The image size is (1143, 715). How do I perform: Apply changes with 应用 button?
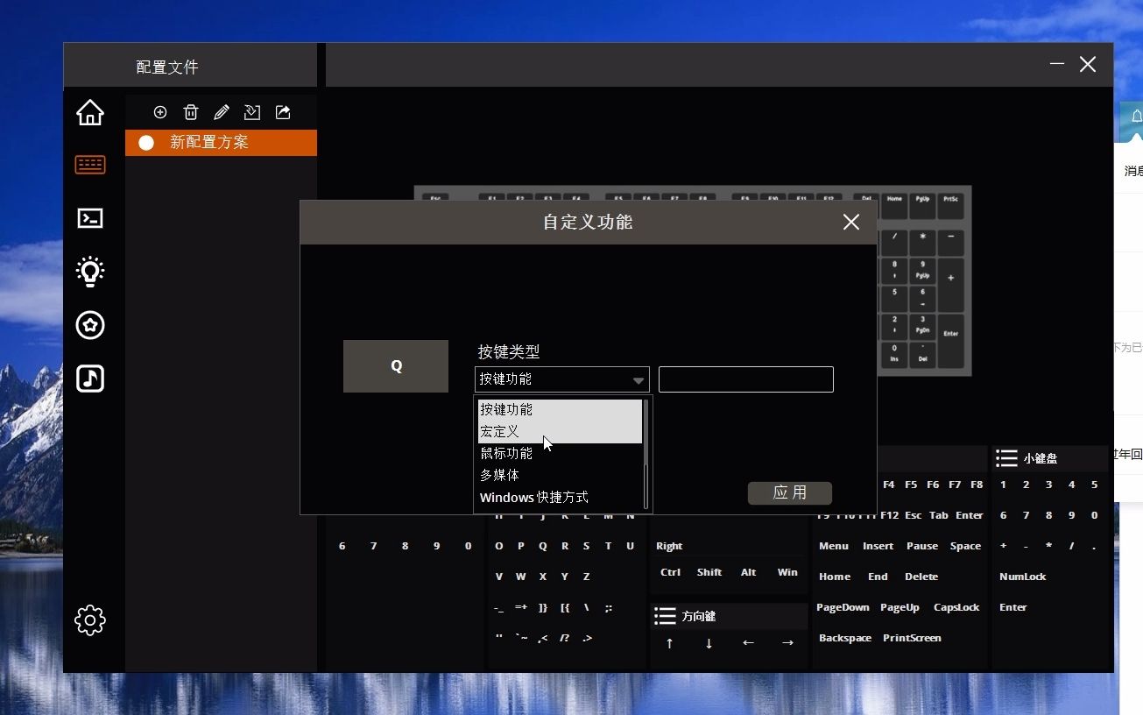tap(790, 493)
